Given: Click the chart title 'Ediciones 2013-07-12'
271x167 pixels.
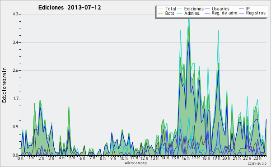Looking at the screenshot, I should (70, 8).
